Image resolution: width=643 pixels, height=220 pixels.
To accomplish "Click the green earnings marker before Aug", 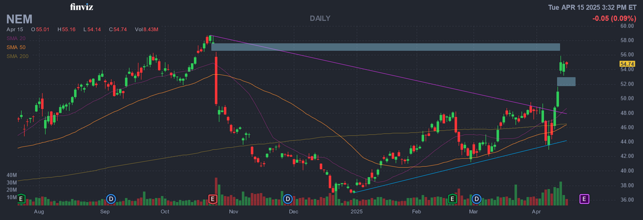I will tap(21, 199).
